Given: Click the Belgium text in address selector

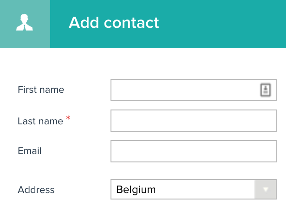Looking at the screenshot, I should pyautogui.click(x=136, y=190).
